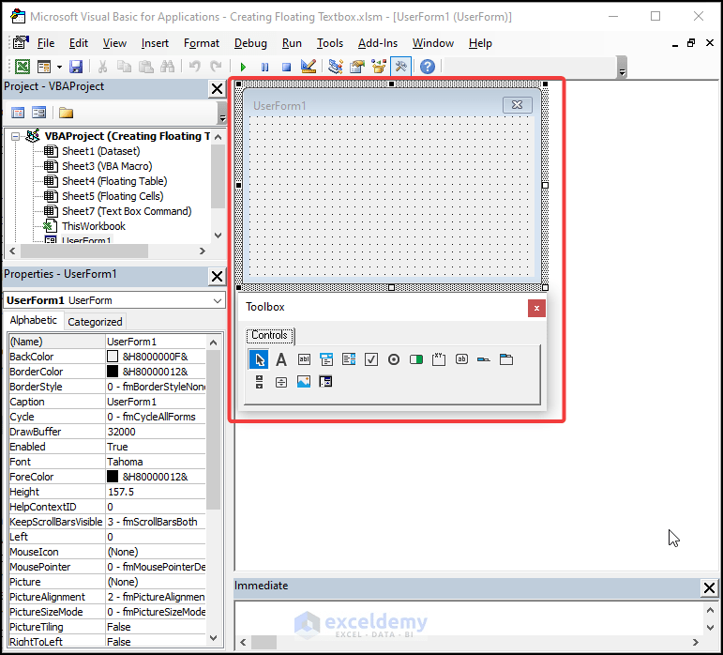The image size is (723, 655).
Task: Save the workbook with the Save icon
Action: (x=76, y=67)
